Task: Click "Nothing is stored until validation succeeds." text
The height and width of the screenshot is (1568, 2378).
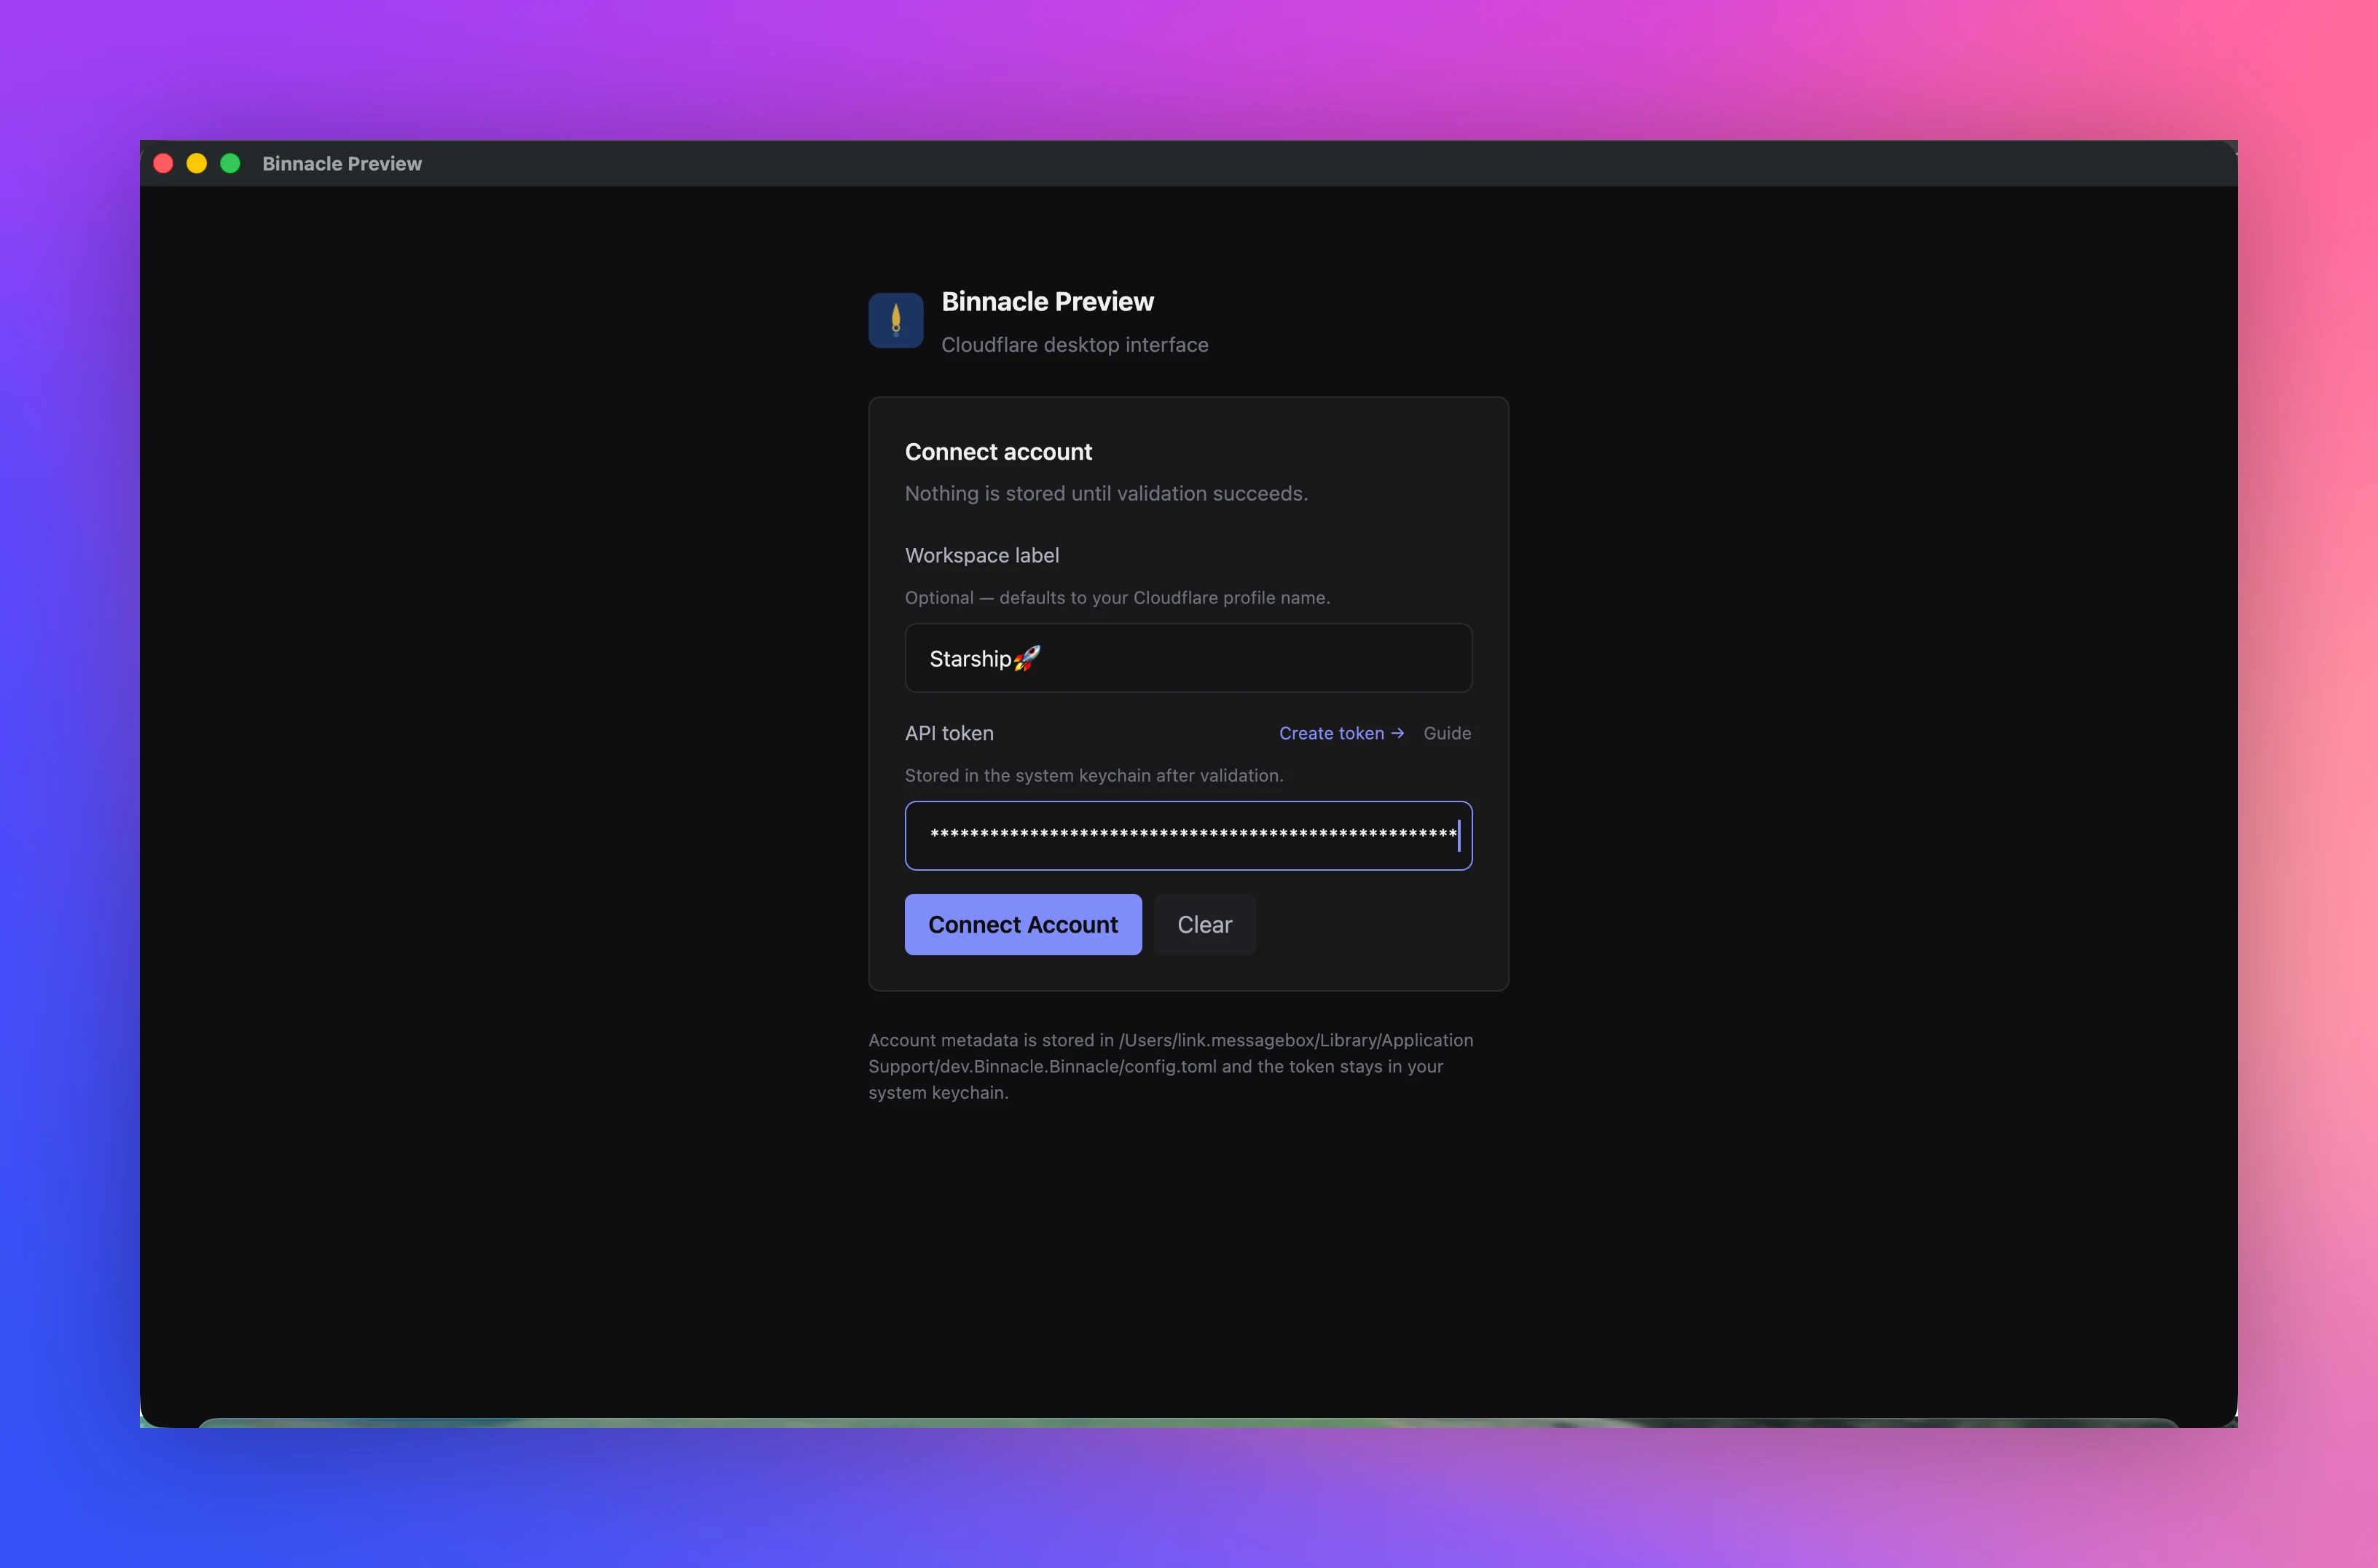Action: 1106,493
